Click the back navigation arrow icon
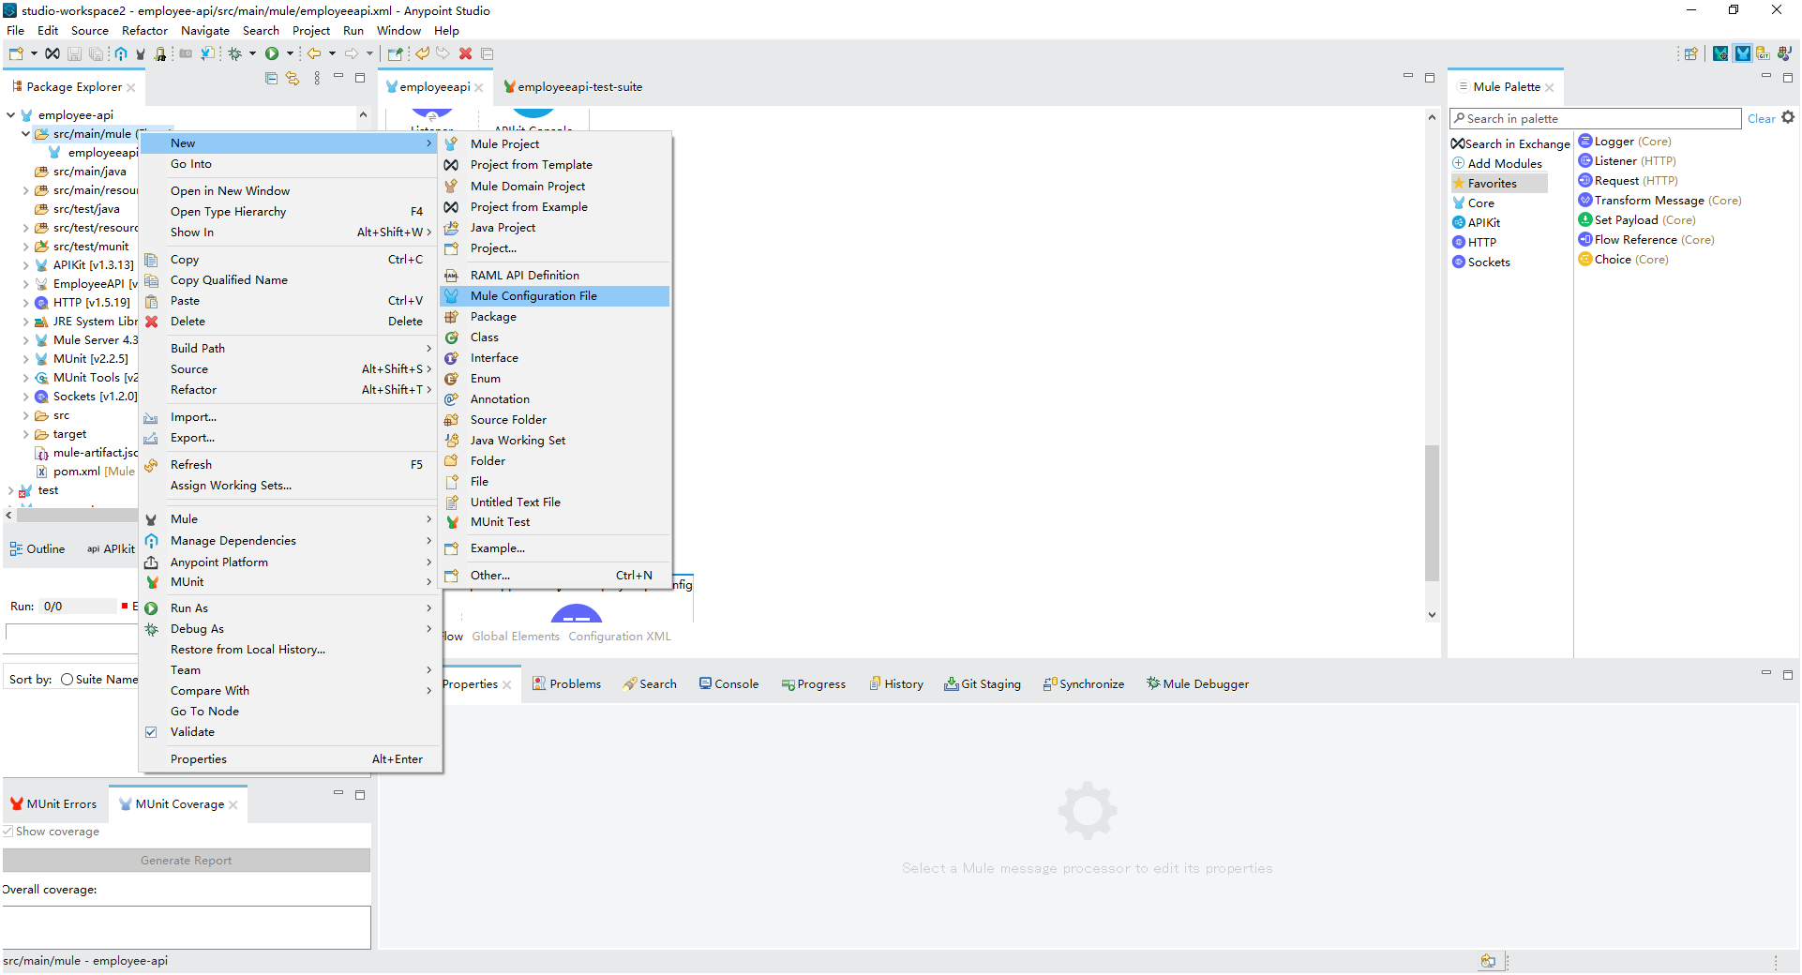The height and width of the screenshot is (975, 1802). (x=314, y=54)
